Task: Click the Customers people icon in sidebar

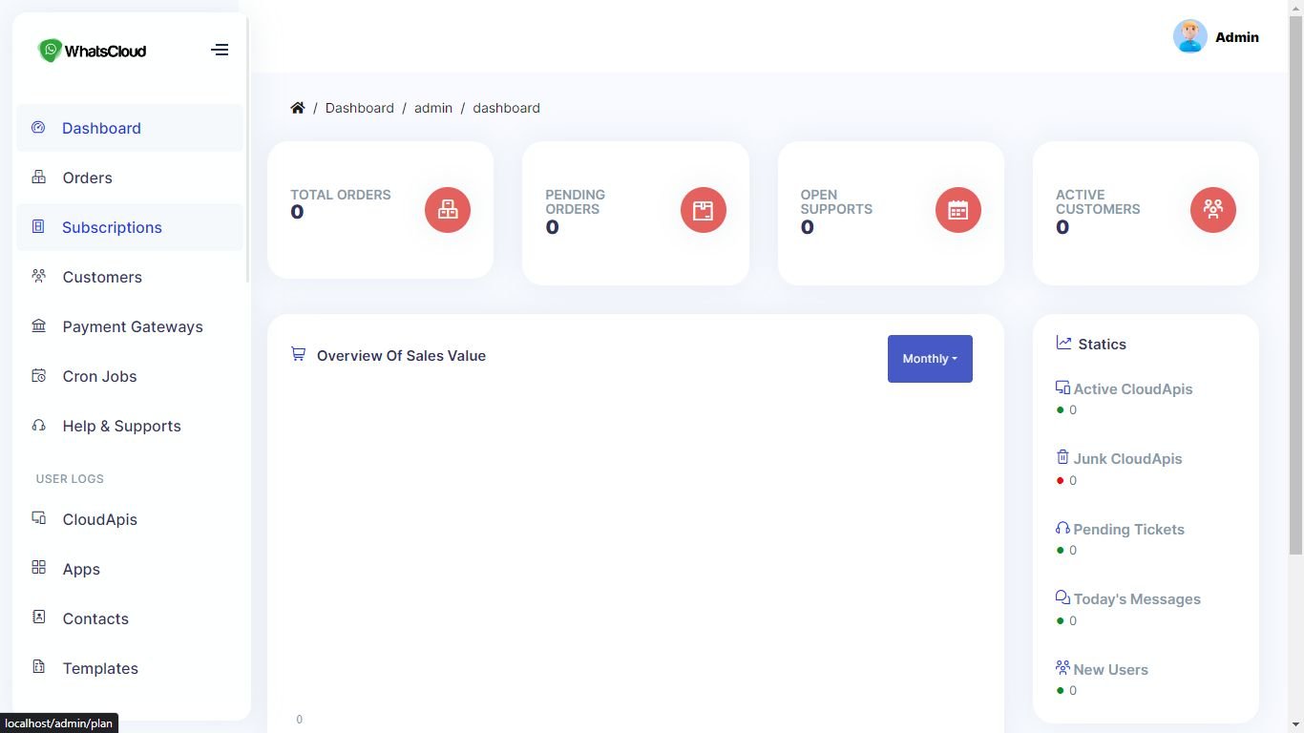Action: click(38, 277)
